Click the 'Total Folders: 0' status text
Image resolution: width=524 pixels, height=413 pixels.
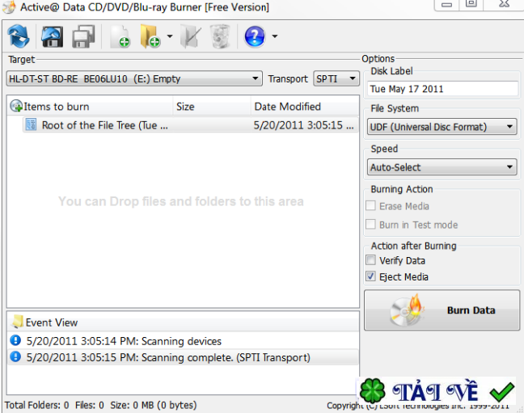point(36,405)
